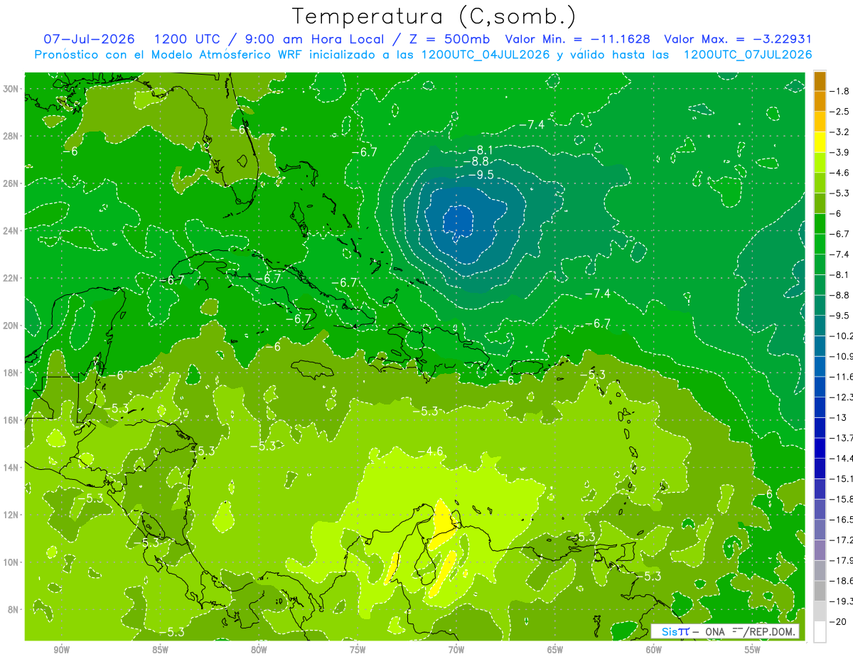The height and width of the screenshot is (659, 853).
Task: Click the dark blue cold core near 24N
Action: [459, 221]
